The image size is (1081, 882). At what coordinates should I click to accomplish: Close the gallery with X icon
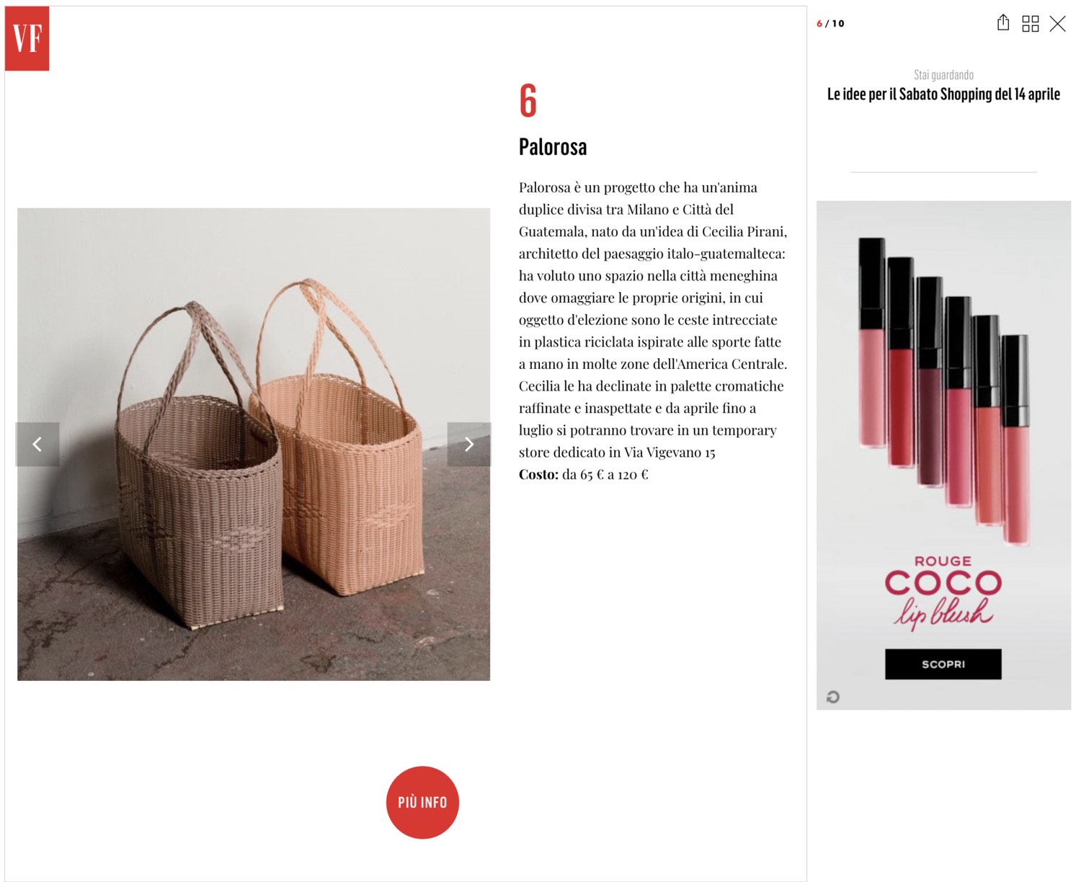1057,24
